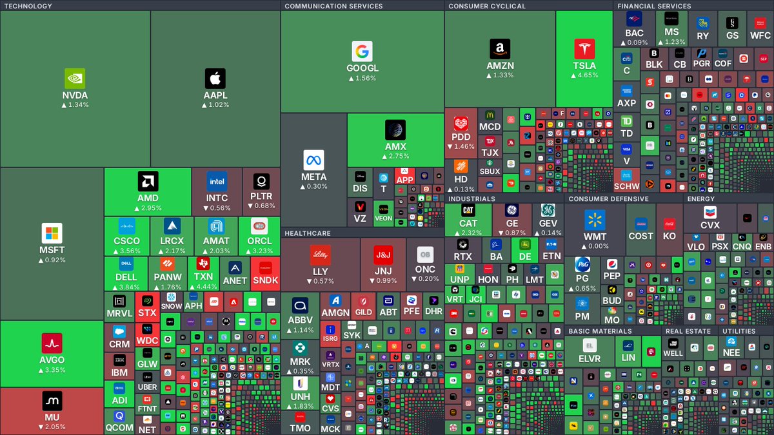Open the Amazon logo on AMZN tile

coord(500,49)
